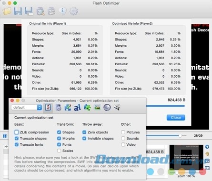Viewport: 212px width, 181px height.
Task: Click the green zoom button of Flash Optimizer
Action: coord(15,3)
